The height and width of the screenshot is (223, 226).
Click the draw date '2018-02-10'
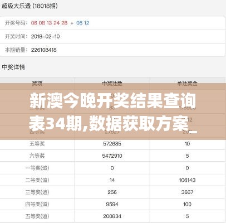pyautogui.click(x=46, y=36)
